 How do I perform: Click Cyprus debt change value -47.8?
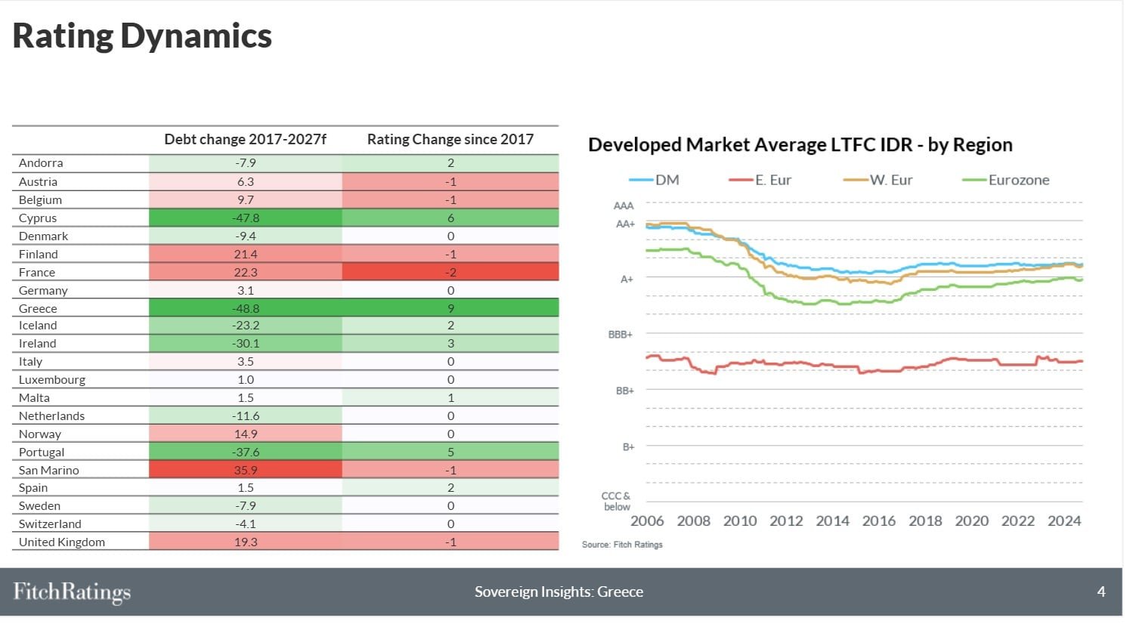coord(245,218)
